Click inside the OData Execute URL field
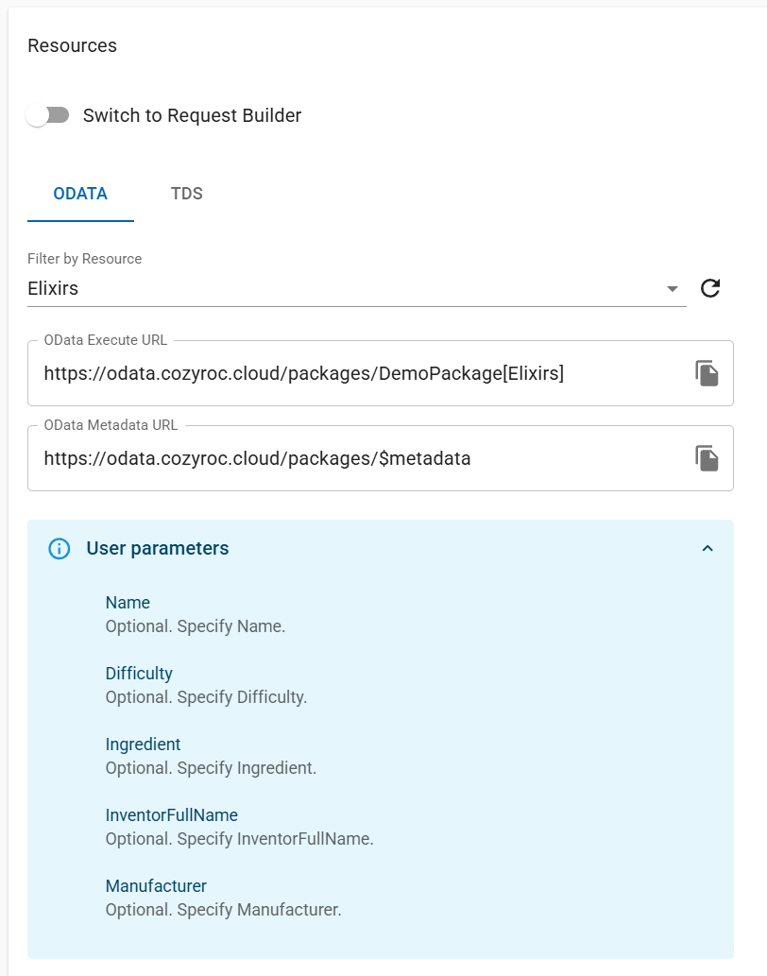 point(359,373)
